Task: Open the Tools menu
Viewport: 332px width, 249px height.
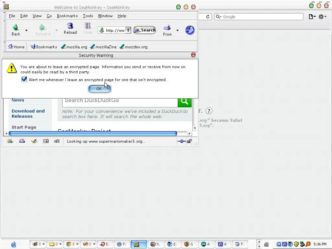Action: 88,16
